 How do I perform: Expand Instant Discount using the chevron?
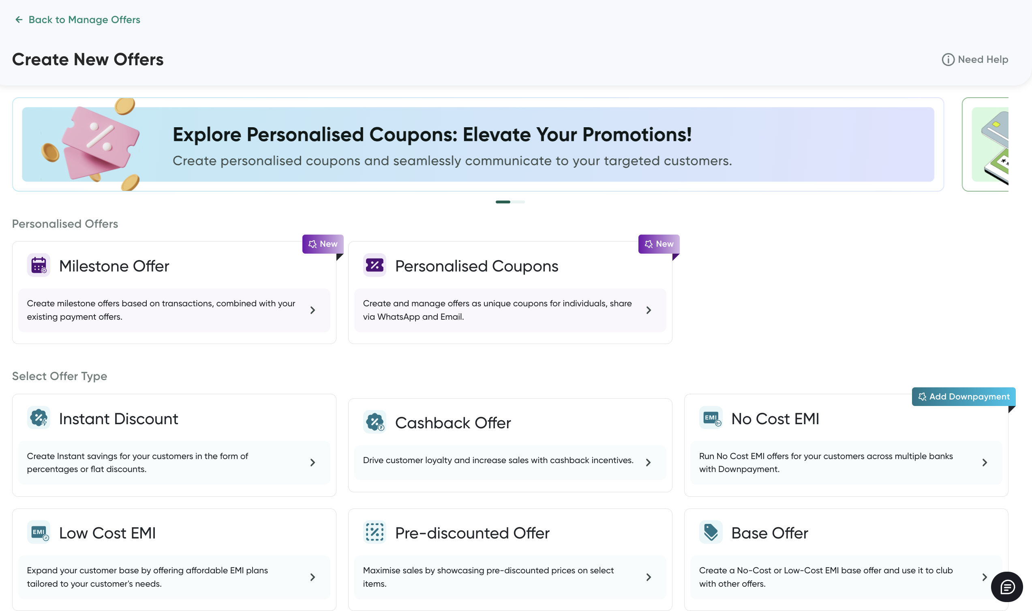click(x=313, y=463)
